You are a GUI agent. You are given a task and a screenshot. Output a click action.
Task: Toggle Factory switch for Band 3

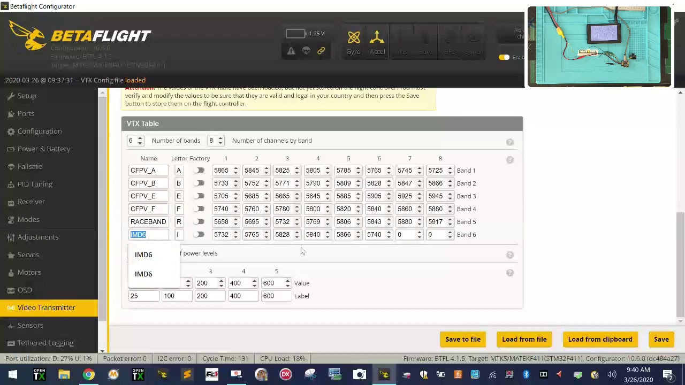[199, 196]
